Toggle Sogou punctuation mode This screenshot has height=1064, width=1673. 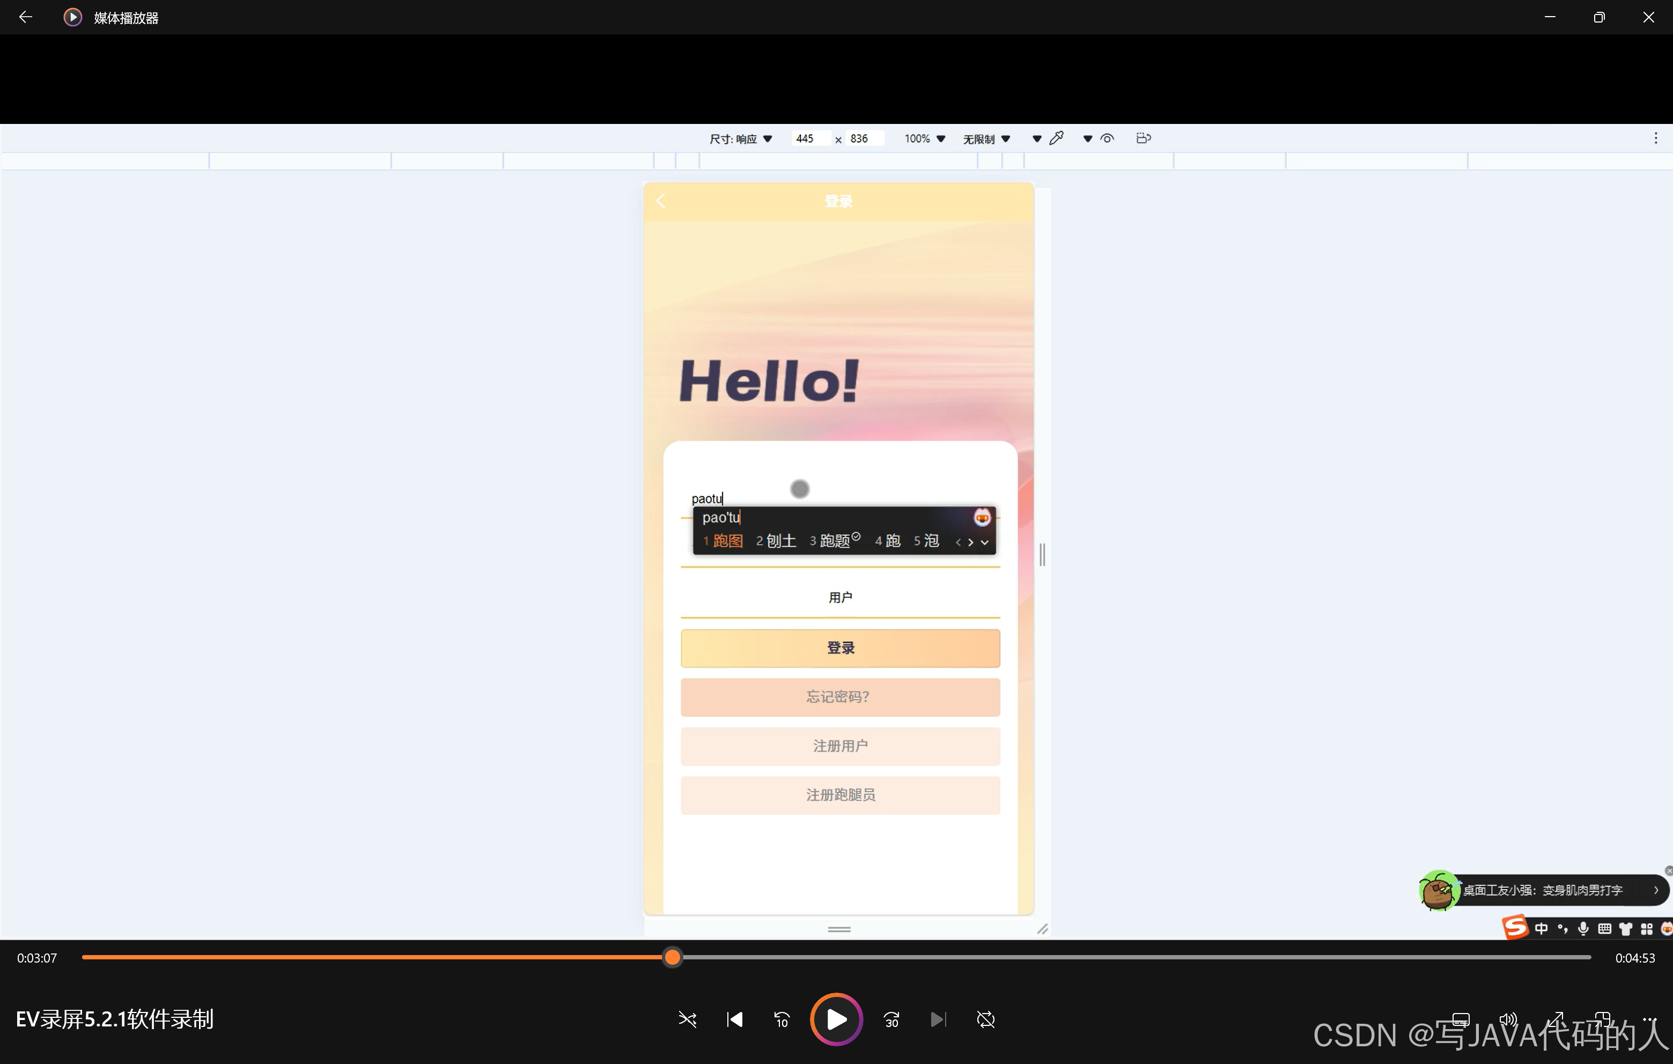pos(1563,928)
